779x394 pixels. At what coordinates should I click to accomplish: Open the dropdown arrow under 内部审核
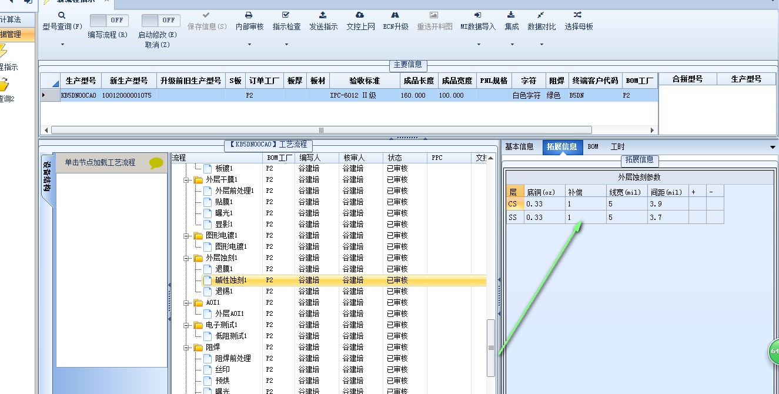pos(249,44)
